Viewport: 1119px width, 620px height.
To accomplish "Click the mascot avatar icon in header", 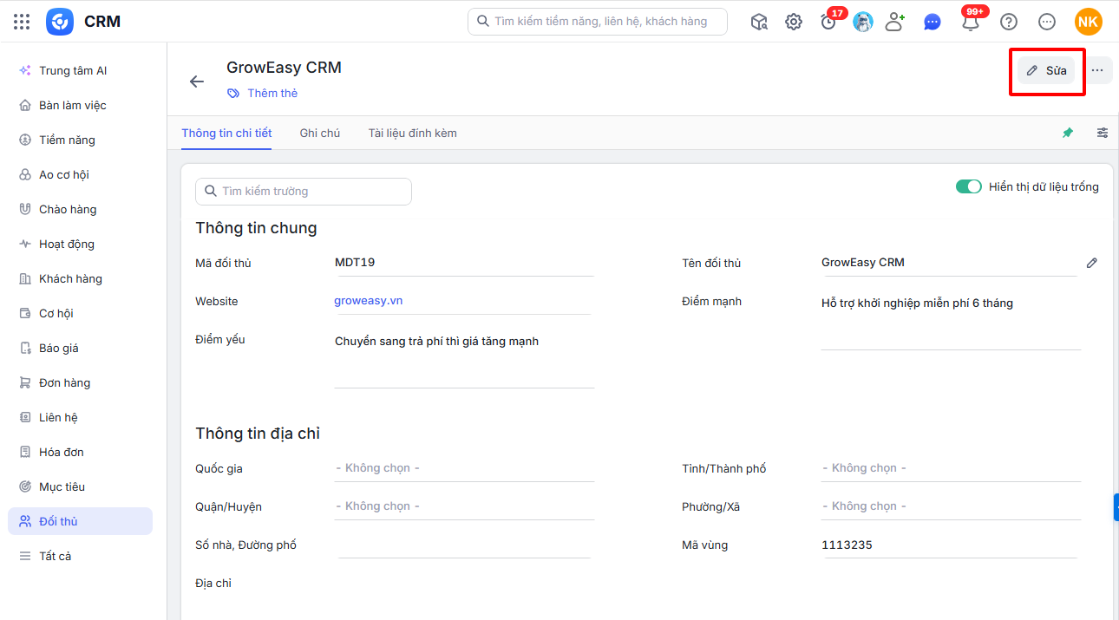I will (x=863, y=22).
